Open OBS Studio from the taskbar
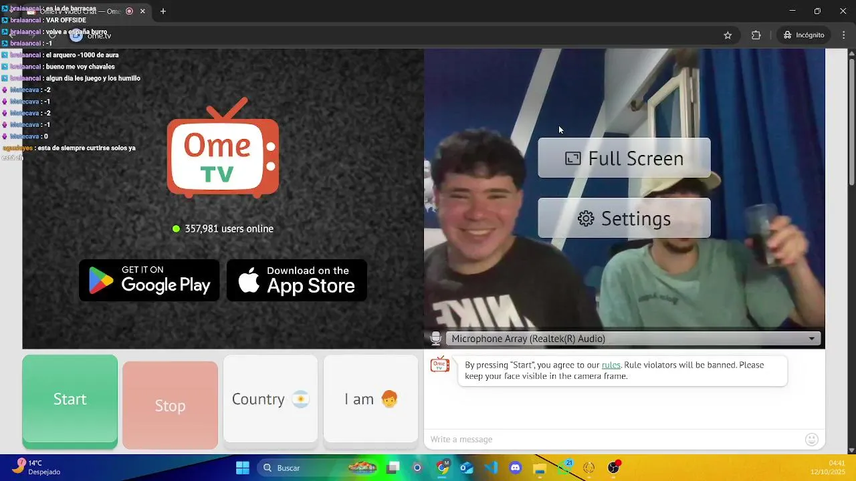 click(x=613, y=468)
